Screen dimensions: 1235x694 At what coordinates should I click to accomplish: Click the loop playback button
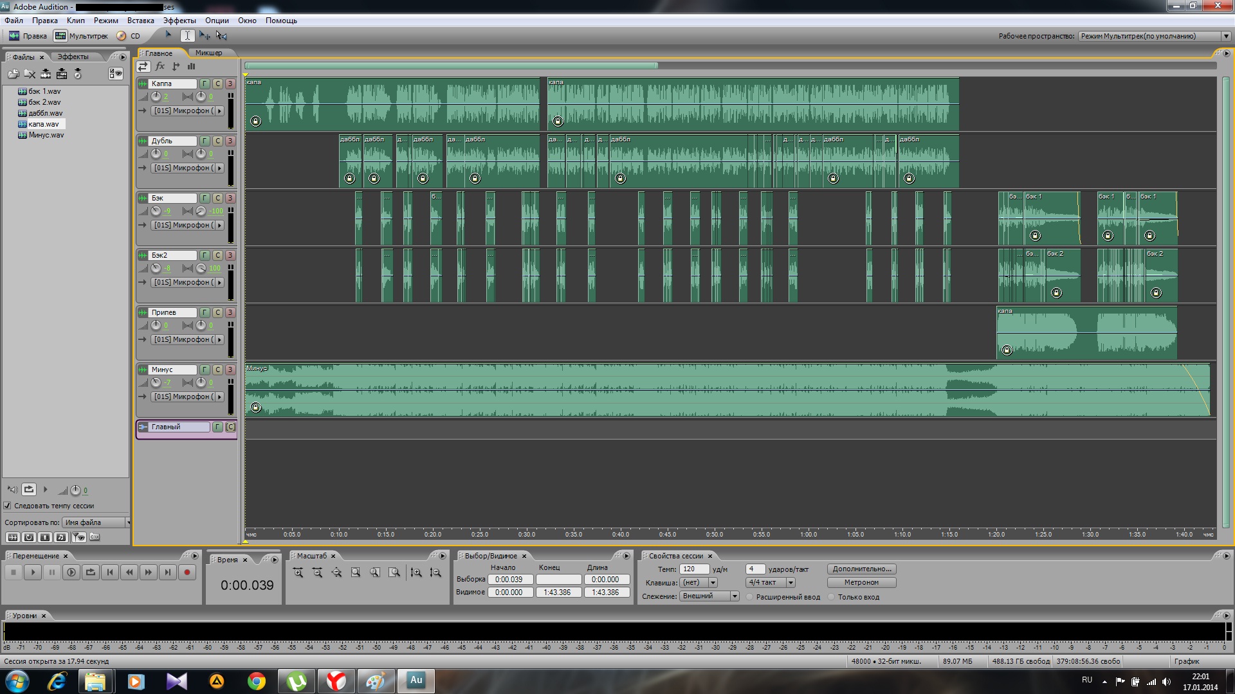(91, 573)
